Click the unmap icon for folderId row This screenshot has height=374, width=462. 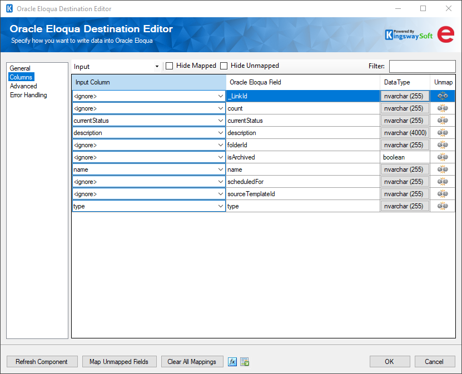(x=443, y=145)
